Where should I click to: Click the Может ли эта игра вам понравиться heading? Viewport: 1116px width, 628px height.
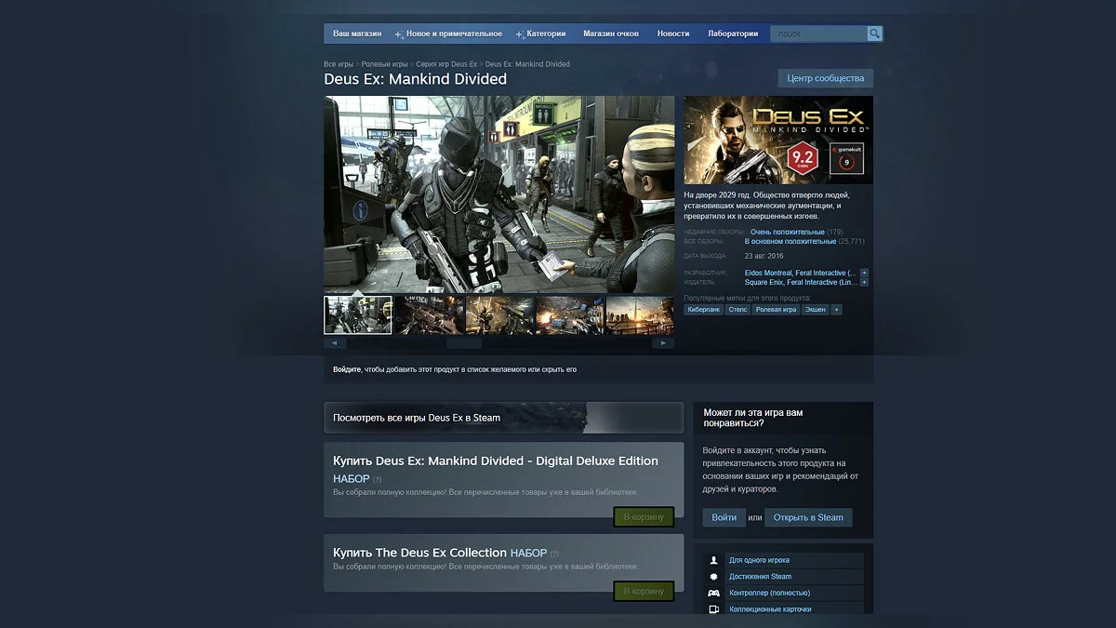click(753, 418)
